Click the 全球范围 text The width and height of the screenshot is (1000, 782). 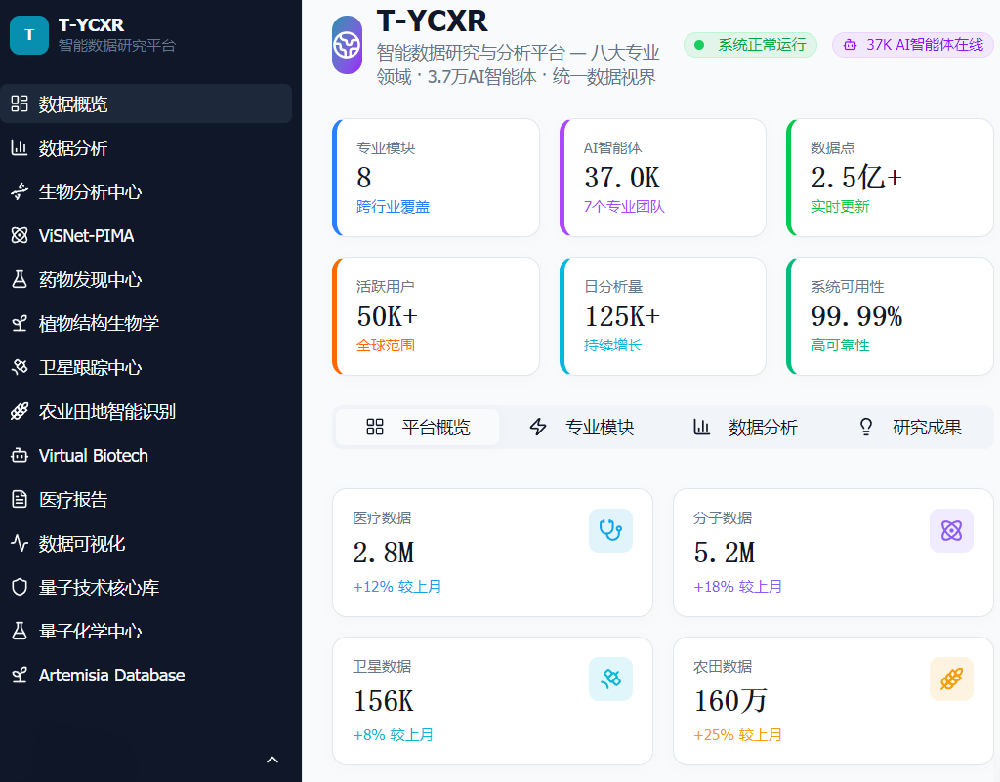[386, 345]
